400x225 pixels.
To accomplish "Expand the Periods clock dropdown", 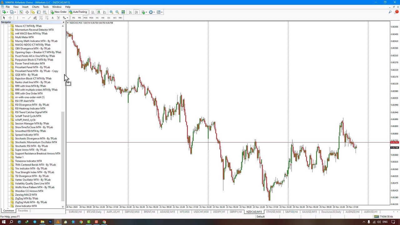I will click(152, 12).
